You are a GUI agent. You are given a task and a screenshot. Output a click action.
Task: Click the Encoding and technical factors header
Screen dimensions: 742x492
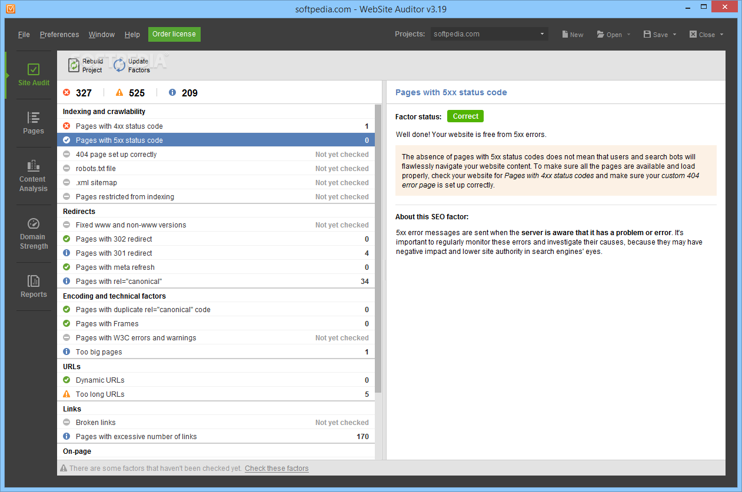(114, 296)
